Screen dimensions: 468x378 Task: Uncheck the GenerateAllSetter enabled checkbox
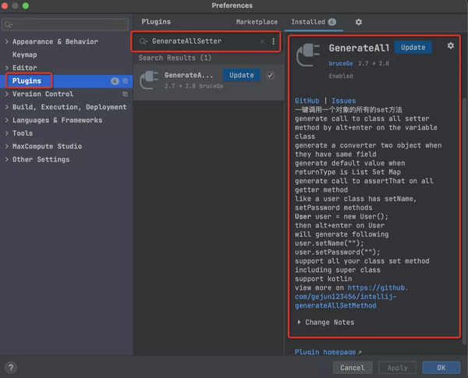click(x=271, y=76)
